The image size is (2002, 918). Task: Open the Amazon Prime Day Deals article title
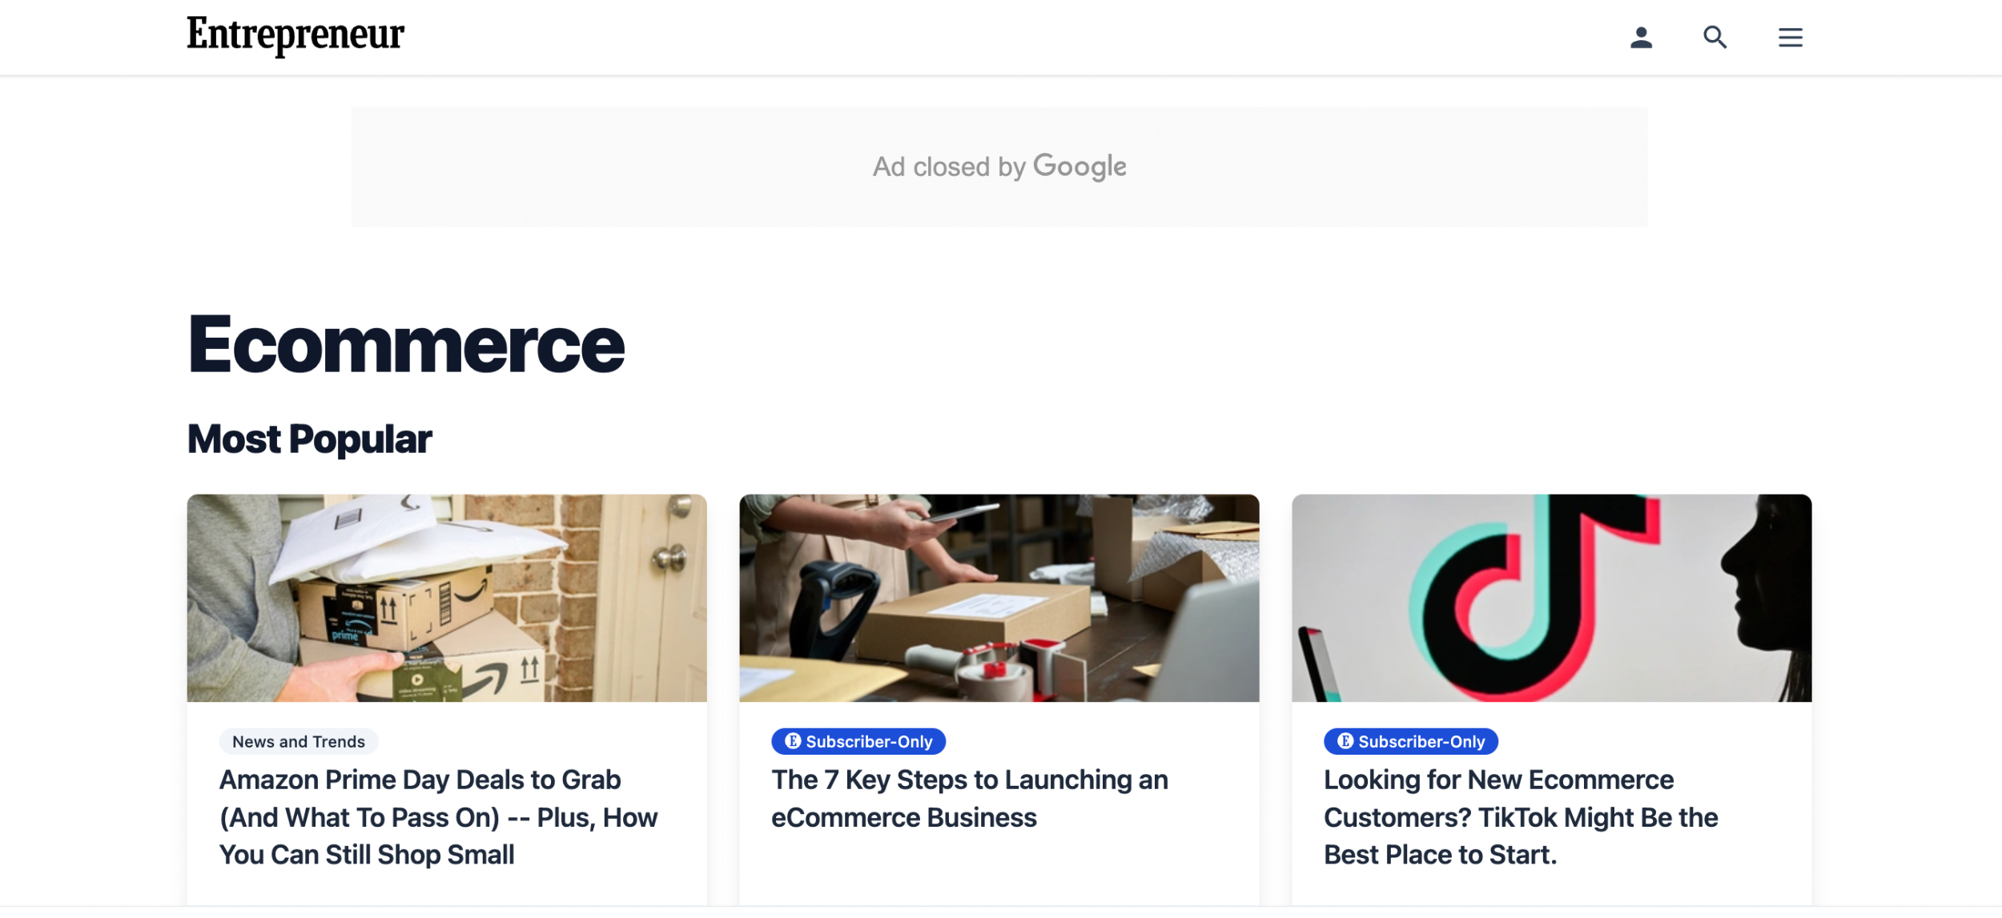438,817
